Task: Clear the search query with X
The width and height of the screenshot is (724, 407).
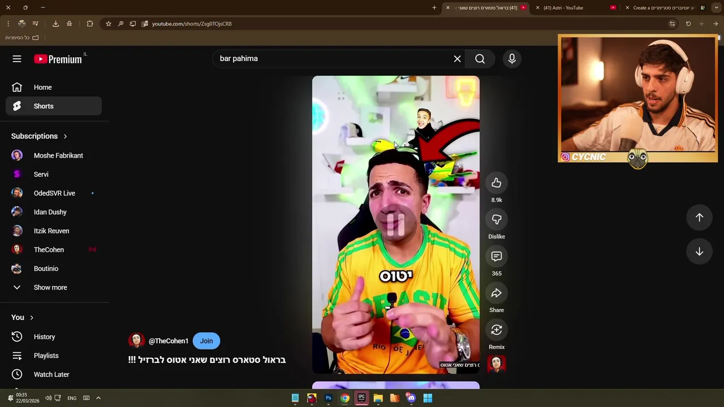Action: pyautogui.click(x=457, y=59)
